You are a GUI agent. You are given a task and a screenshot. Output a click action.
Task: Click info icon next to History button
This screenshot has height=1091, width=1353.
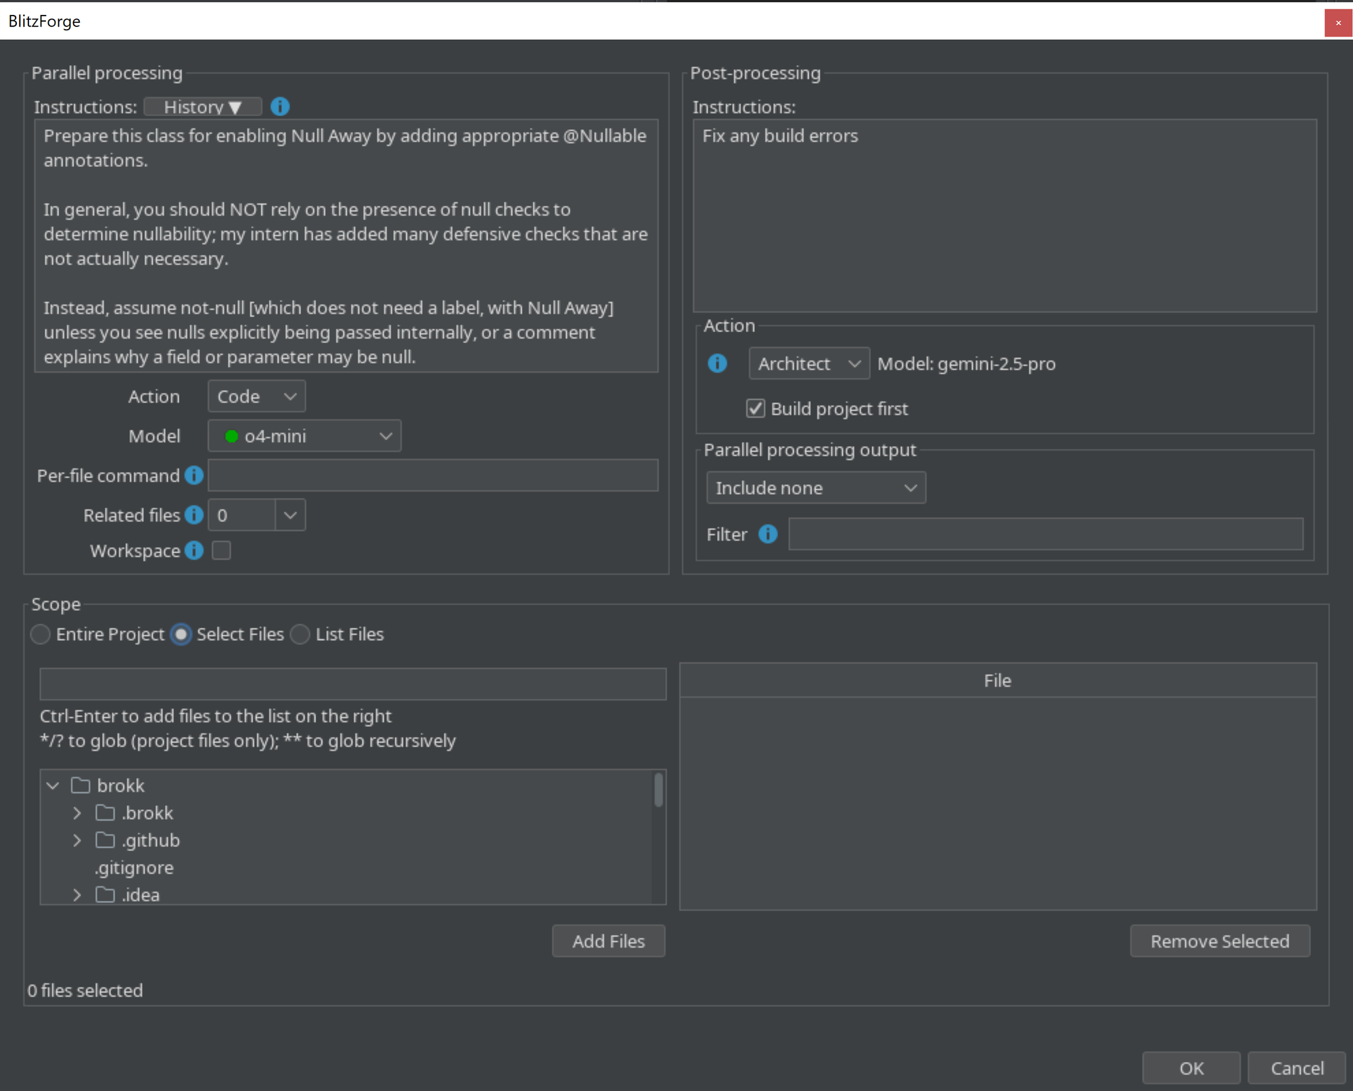pos(279,107)
